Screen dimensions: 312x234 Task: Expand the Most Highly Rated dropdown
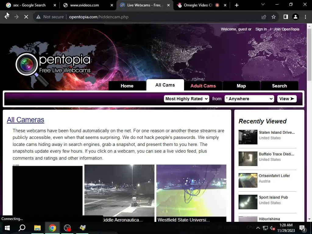(x=186, y=99)
